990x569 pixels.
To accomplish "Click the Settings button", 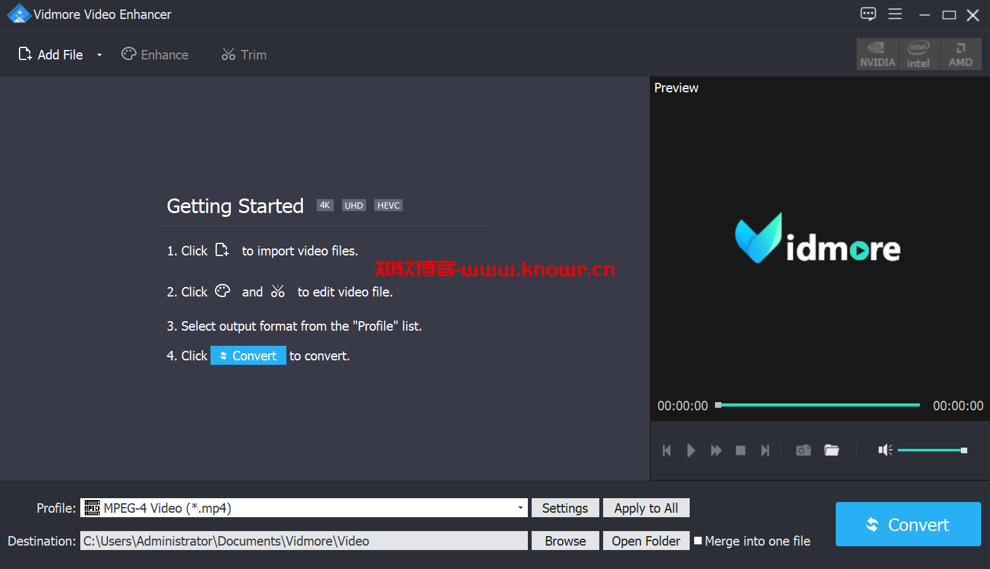I will click(x=565, y=508).
